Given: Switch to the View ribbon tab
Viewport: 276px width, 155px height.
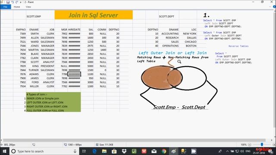Looking at the screenshot, I should pyautogui.click(x=28, y=7).
